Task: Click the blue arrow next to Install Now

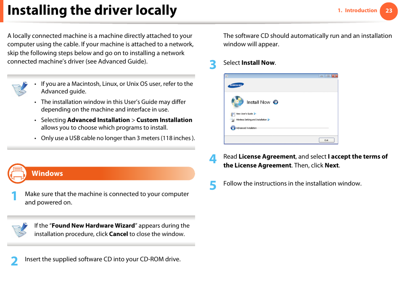Action: 275,102
